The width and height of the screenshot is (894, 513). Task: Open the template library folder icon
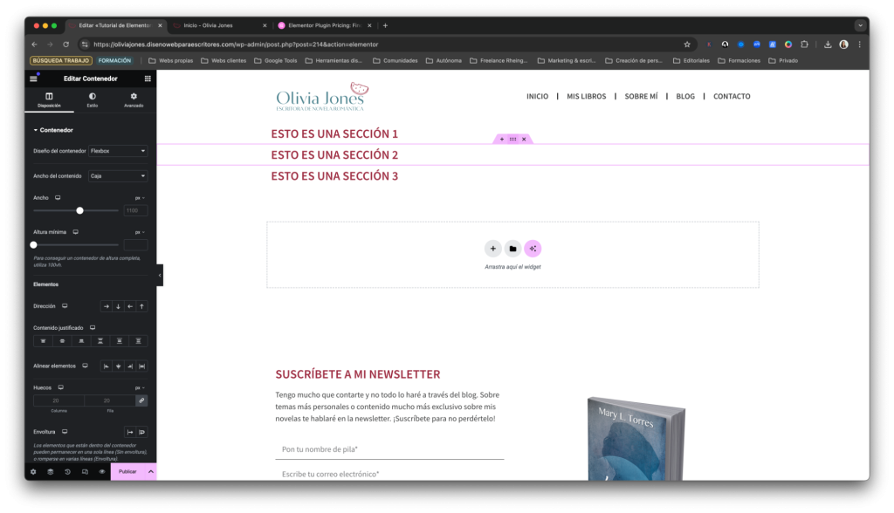[512, 249]
